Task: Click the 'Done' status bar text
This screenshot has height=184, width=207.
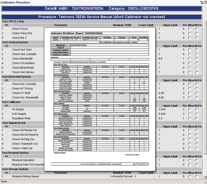Action: click(4, 182)
